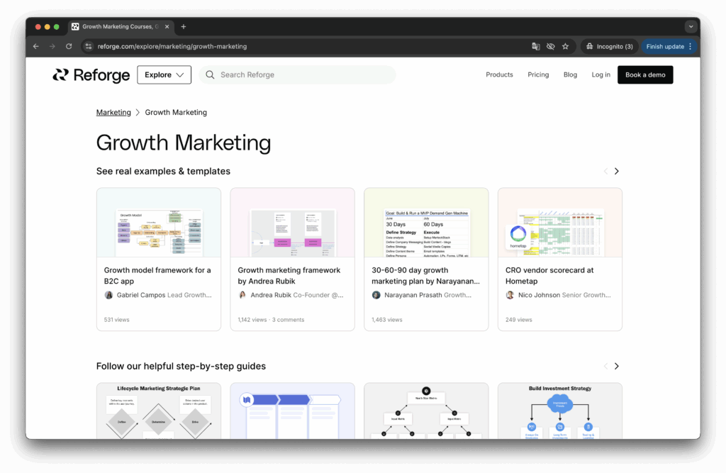Click the site info icon in address bar
726x473 pixels.
89,46
